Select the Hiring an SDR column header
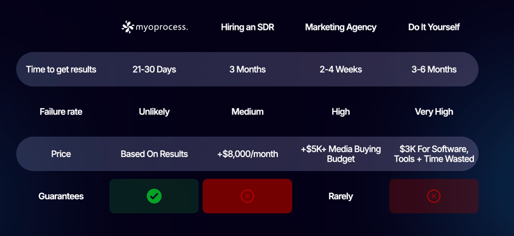The image size is (514, 236). [247, 27]
